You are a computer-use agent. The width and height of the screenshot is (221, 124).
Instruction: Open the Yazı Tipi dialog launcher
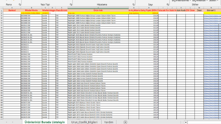click(x=71, y=5)
